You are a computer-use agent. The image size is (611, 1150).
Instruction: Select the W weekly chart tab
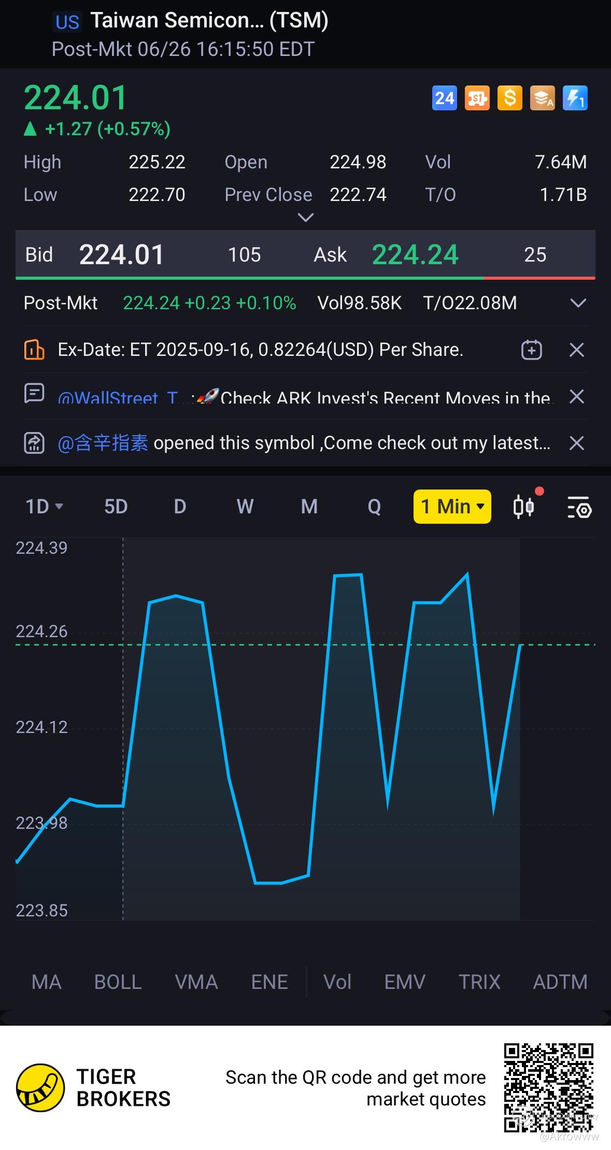coord(245,506)
